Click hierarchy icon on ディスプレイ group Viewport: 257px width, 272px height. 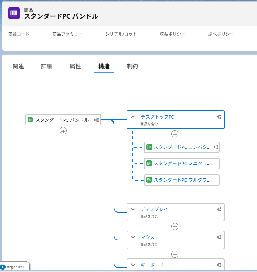click(x=219, y=209)
